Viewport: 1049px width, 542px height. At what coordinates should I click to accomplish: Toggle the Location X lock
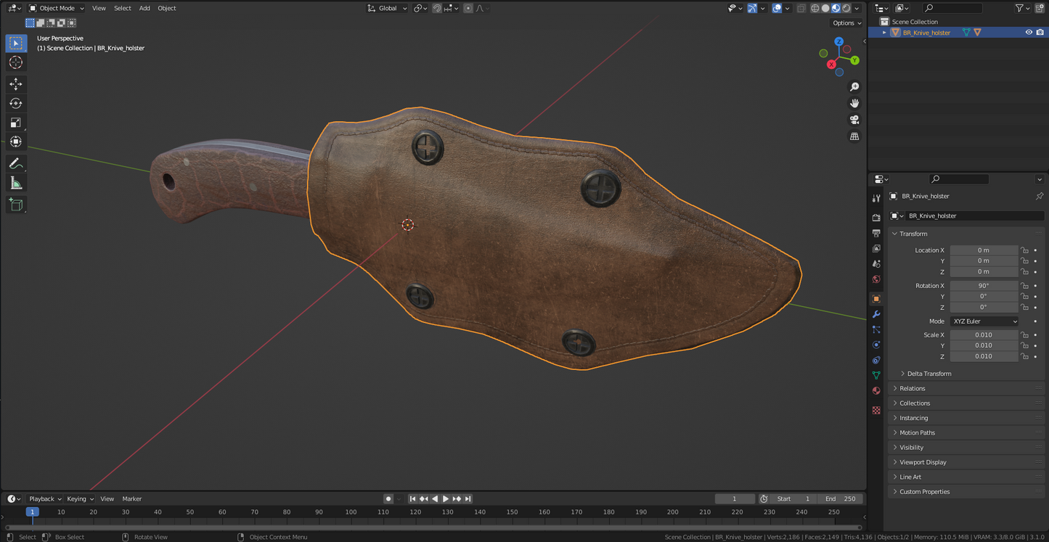coord(1024,250)
